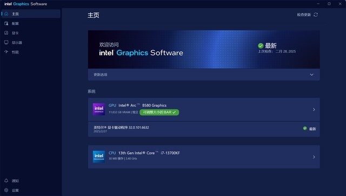The height and width of the screenshot is (196, 346).
Task: Maximize the Intel Graphics Software window
Action: (x=329, y=4)
